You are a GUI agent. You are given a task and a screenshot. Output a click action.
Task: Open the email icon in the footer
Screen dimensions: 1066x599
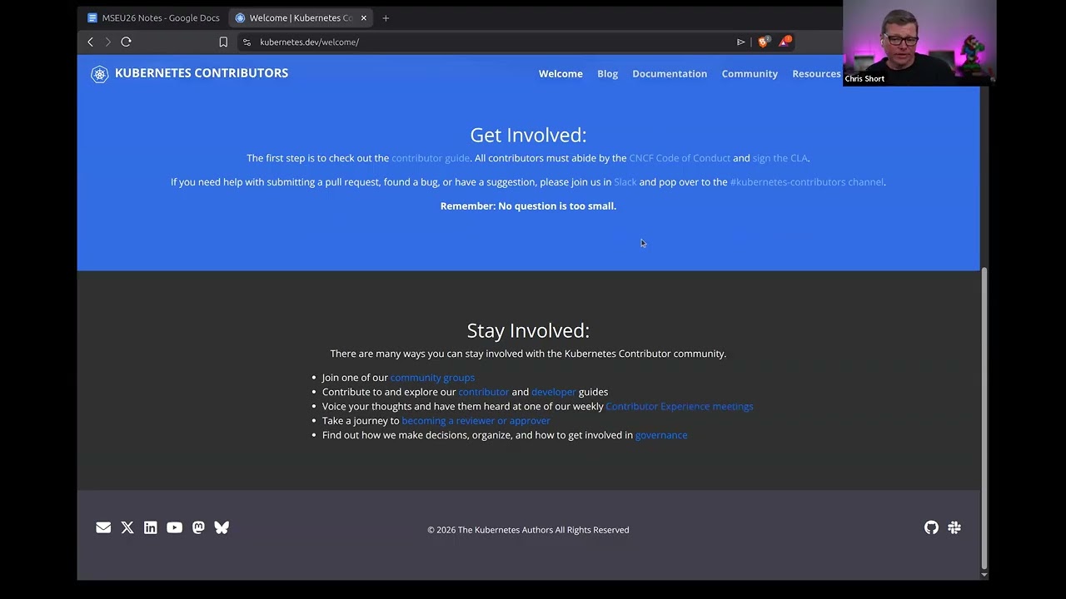coord(103,527)
